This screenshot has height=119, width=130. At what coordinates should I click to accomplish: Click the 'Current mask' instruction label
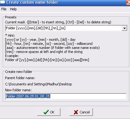(x=58, y=22)
